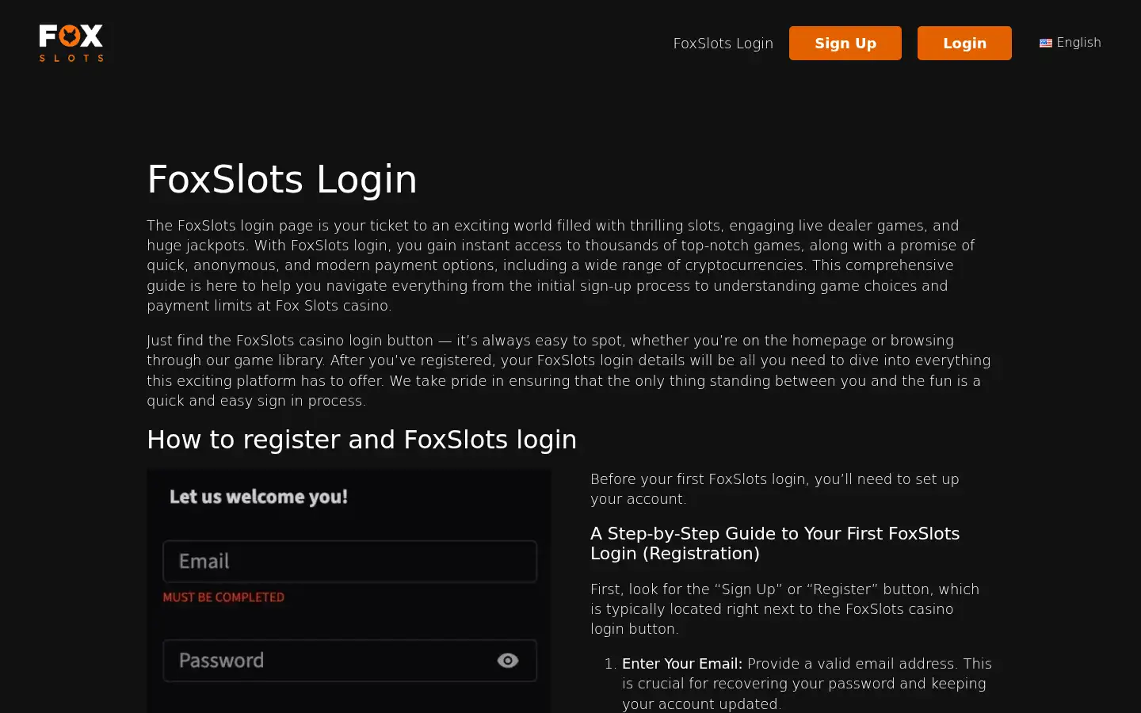Click the FoxSlots logo

[x=71, y=43]
